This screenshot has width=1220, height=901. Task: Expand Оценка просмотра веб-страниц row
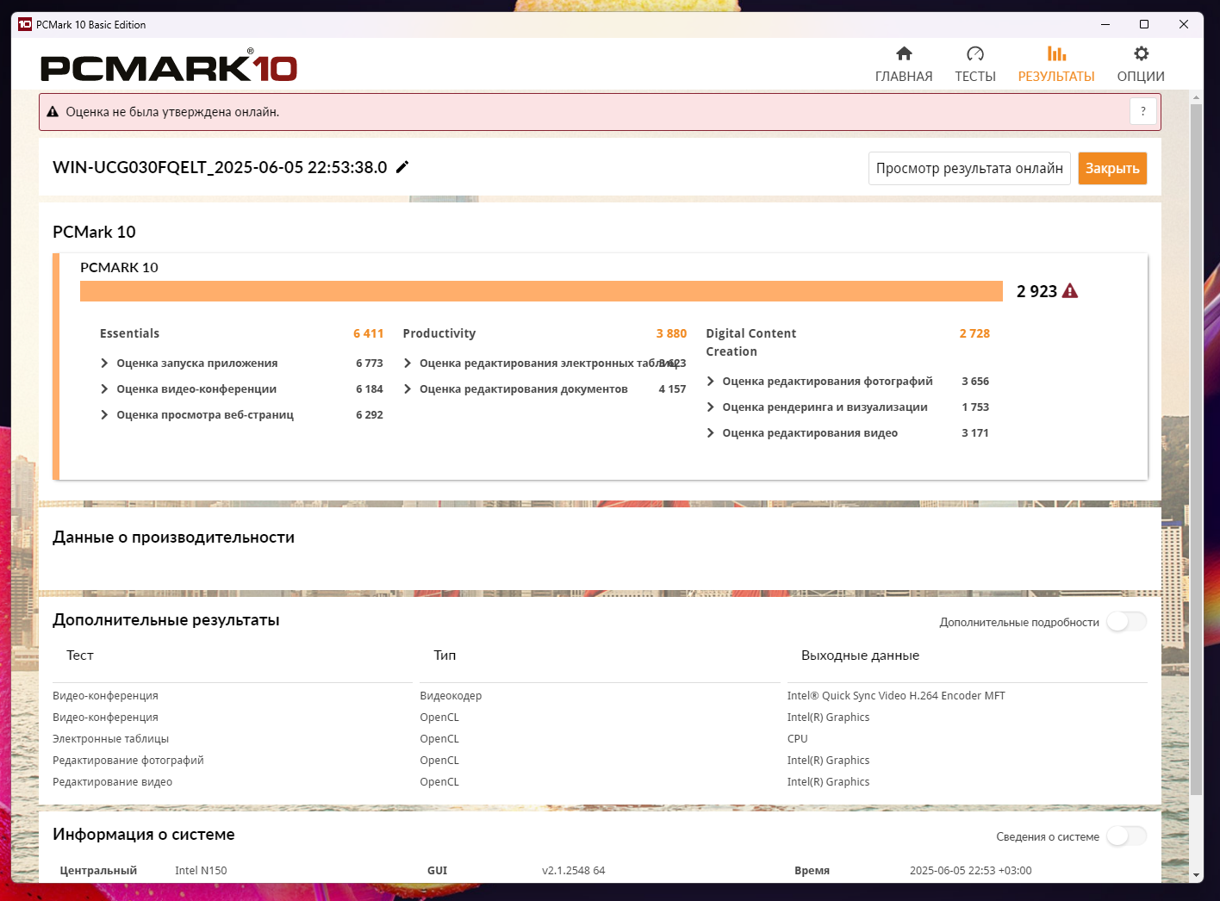(x=104, y=415)
